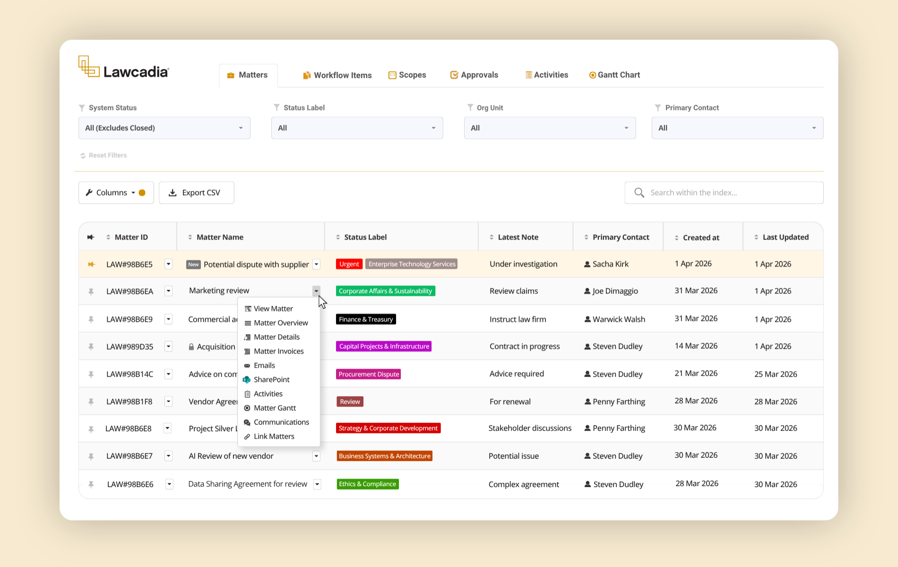Click Sacha Kirk's person icon

[x=587, y=264]
